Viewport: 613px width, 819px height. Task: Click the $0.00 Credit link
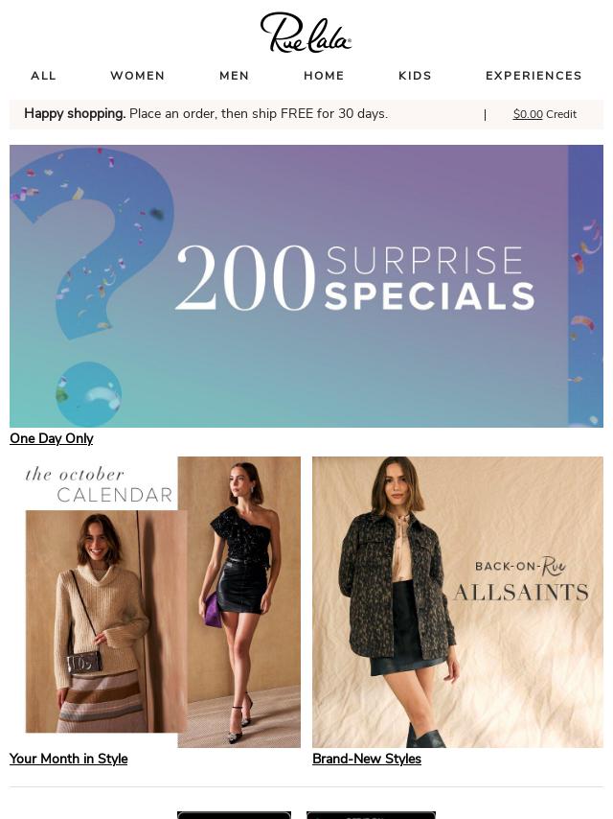tap(545, 114)
